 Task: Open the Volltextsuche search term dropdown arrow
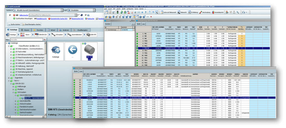[76, 15]
